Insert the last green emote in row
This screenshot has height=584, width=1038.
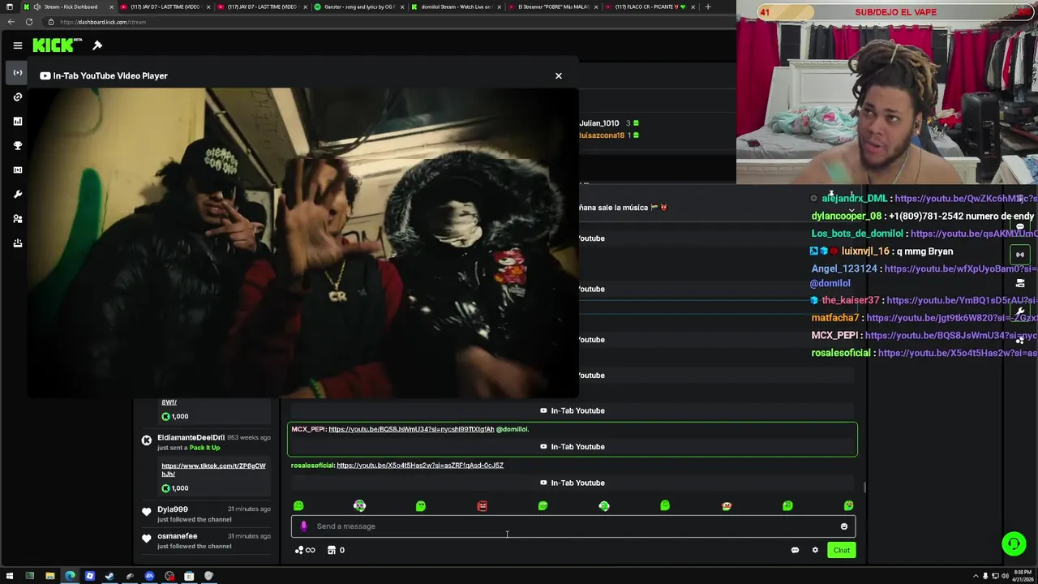tap(848, 506)
